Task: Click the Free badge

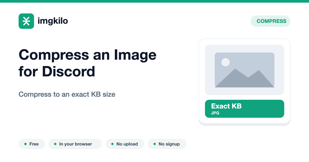Action: click(32, 144)
